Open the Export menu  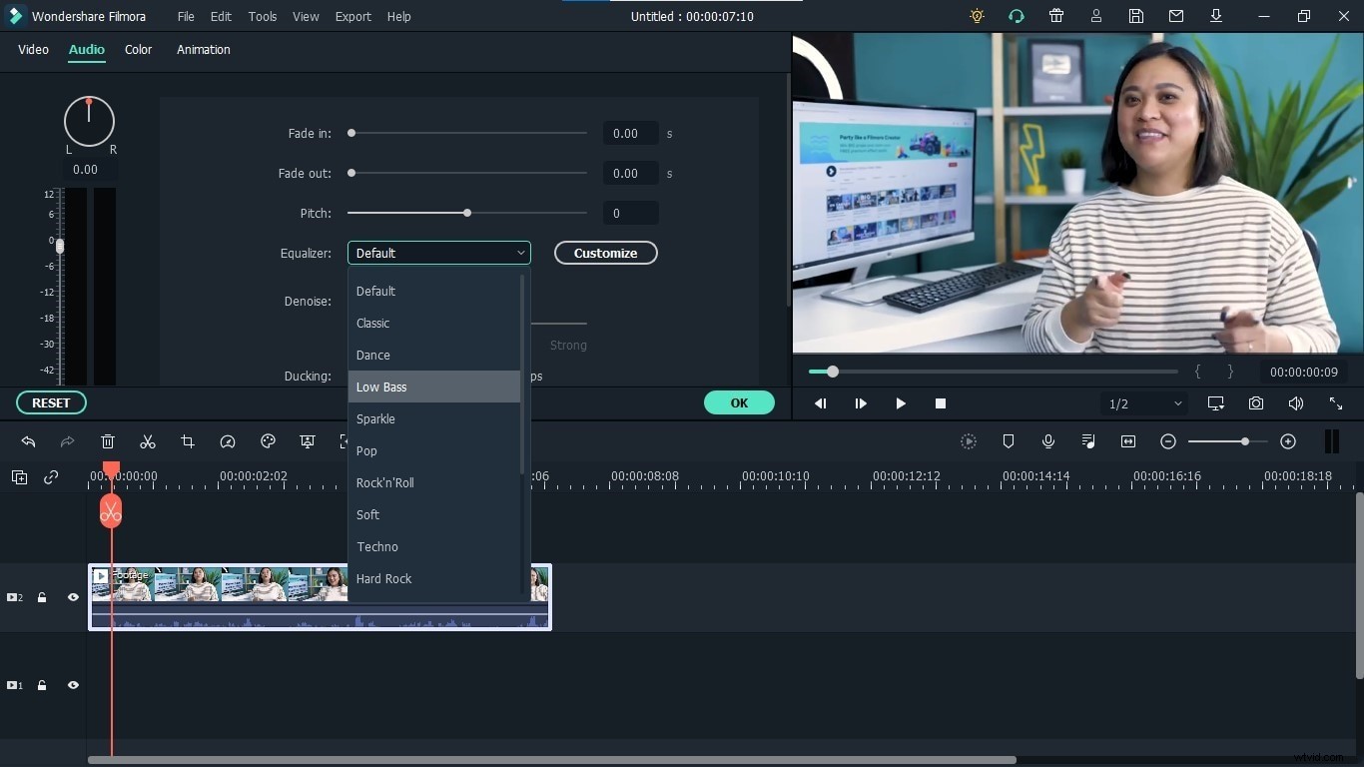point(352,16)
